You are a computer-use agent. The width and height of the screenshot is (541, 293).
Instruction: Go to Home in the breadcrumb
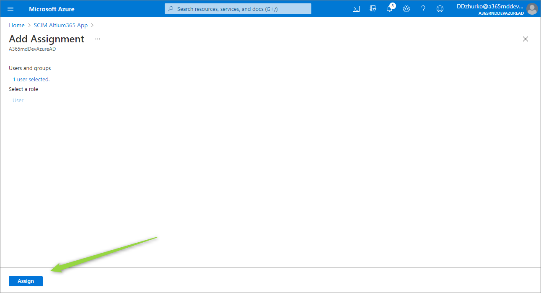click(17, 25)
